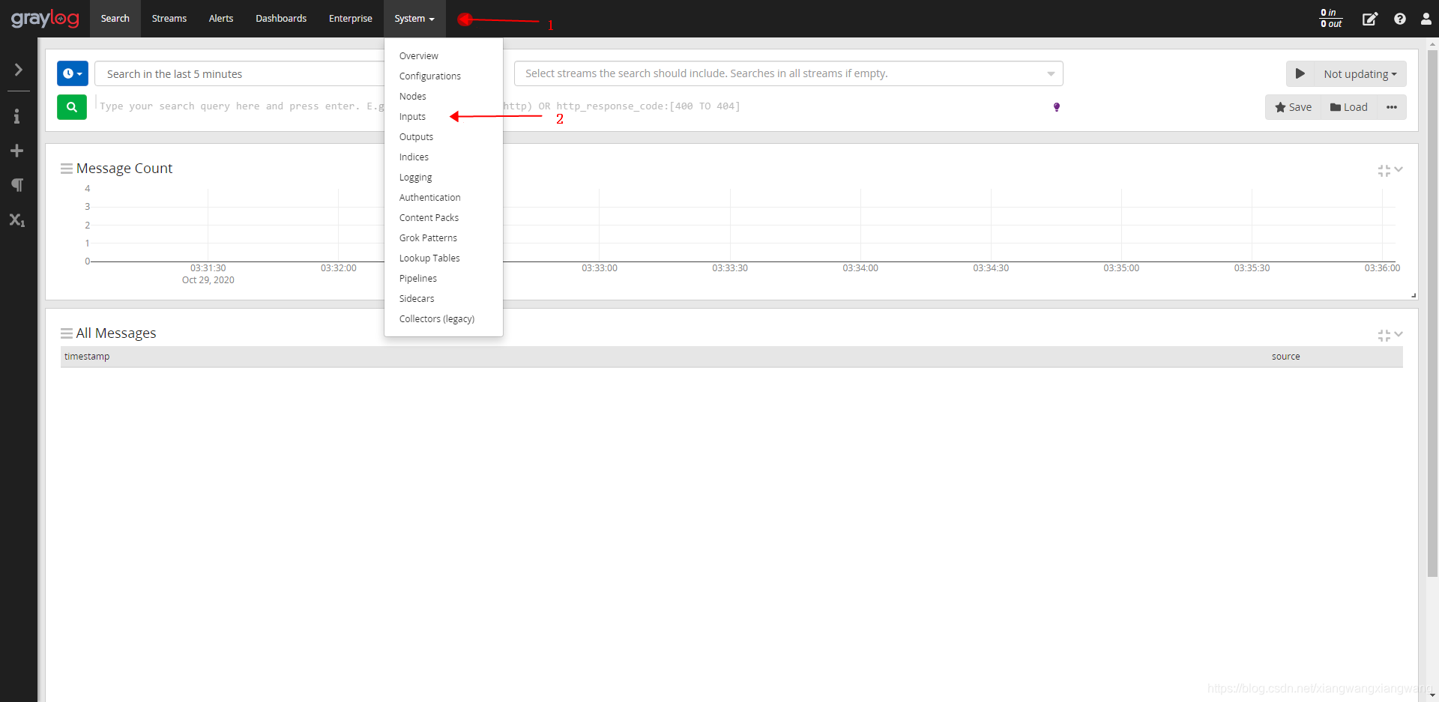This screenshot has width=1439, height=702.
Task: Open the user profile menu icon
Action: pos(1426,19)
